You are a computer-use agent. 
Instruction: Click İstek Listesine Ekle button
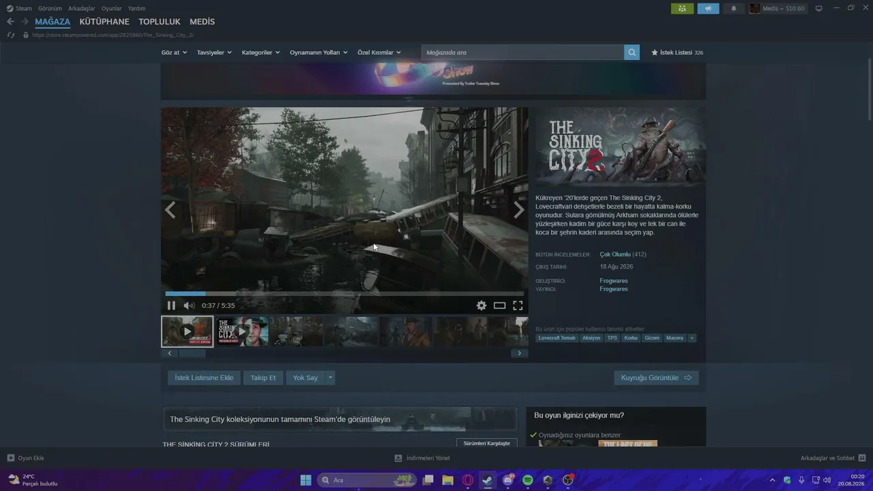point(204,378)
